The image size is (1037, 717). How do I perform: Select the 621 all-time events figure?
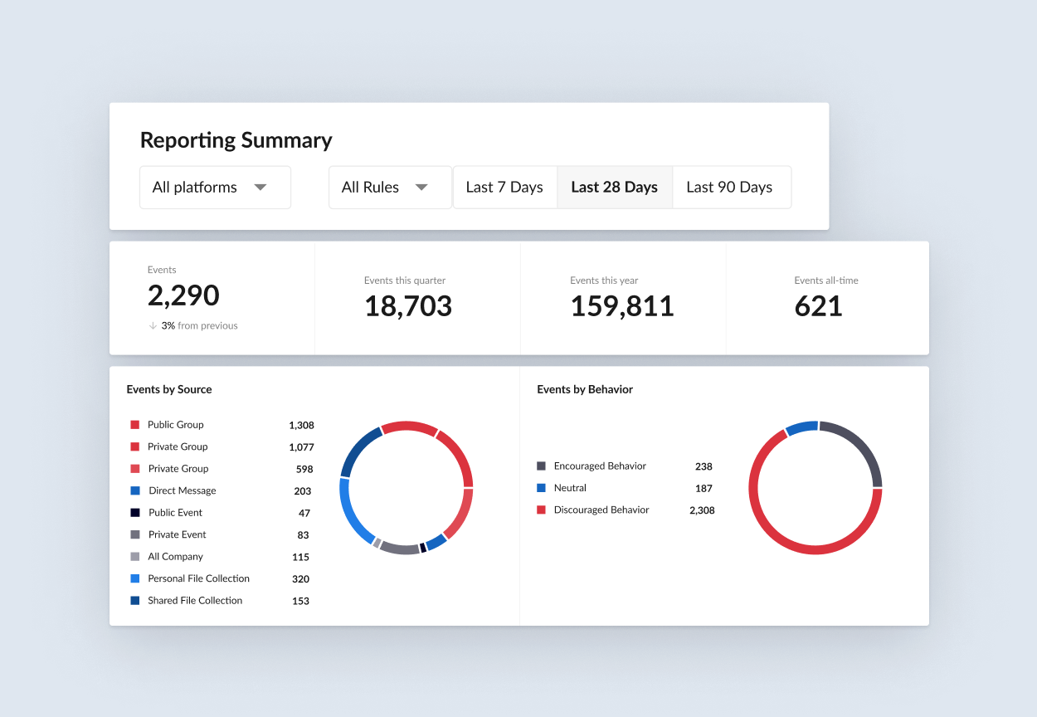click(818, 306)
